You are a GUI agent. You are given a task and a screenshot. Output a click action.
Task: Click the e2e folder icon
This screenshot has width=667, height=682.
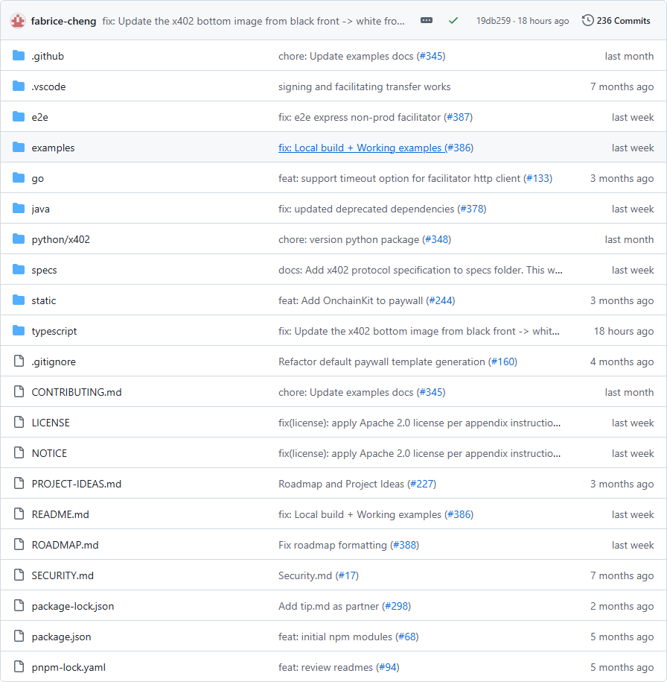tap(19, 117)
